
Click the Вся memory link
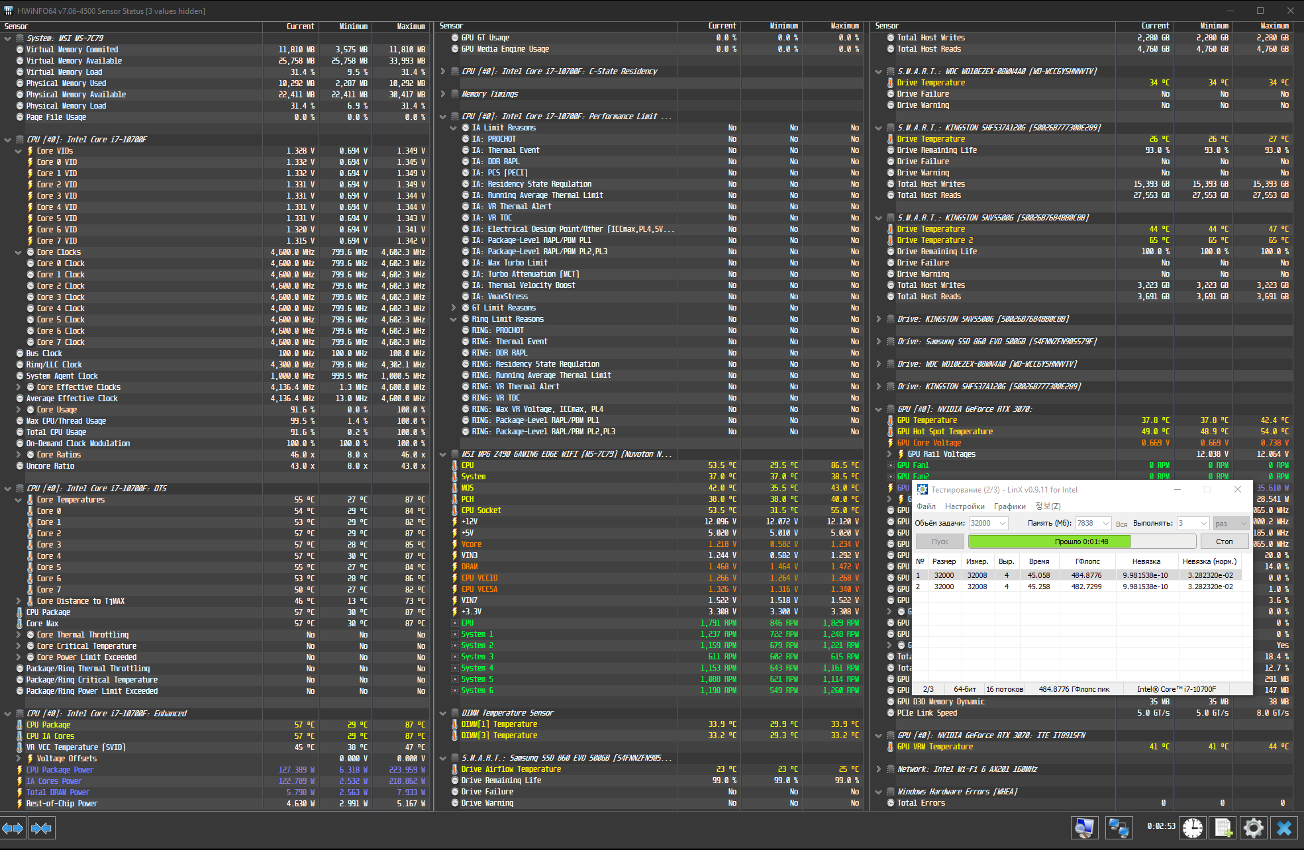(1121, 524)
